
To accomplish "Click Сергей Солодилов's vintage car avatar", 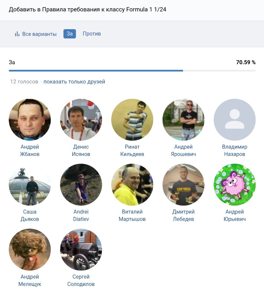I will coord(81,250).
